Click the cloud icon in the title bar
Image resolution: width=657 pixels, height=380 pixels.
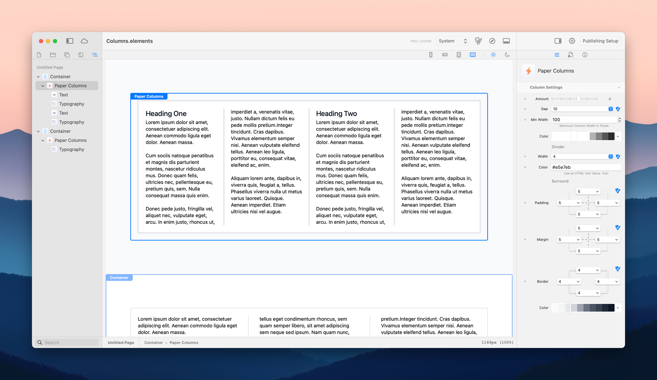tap(84, 41)
